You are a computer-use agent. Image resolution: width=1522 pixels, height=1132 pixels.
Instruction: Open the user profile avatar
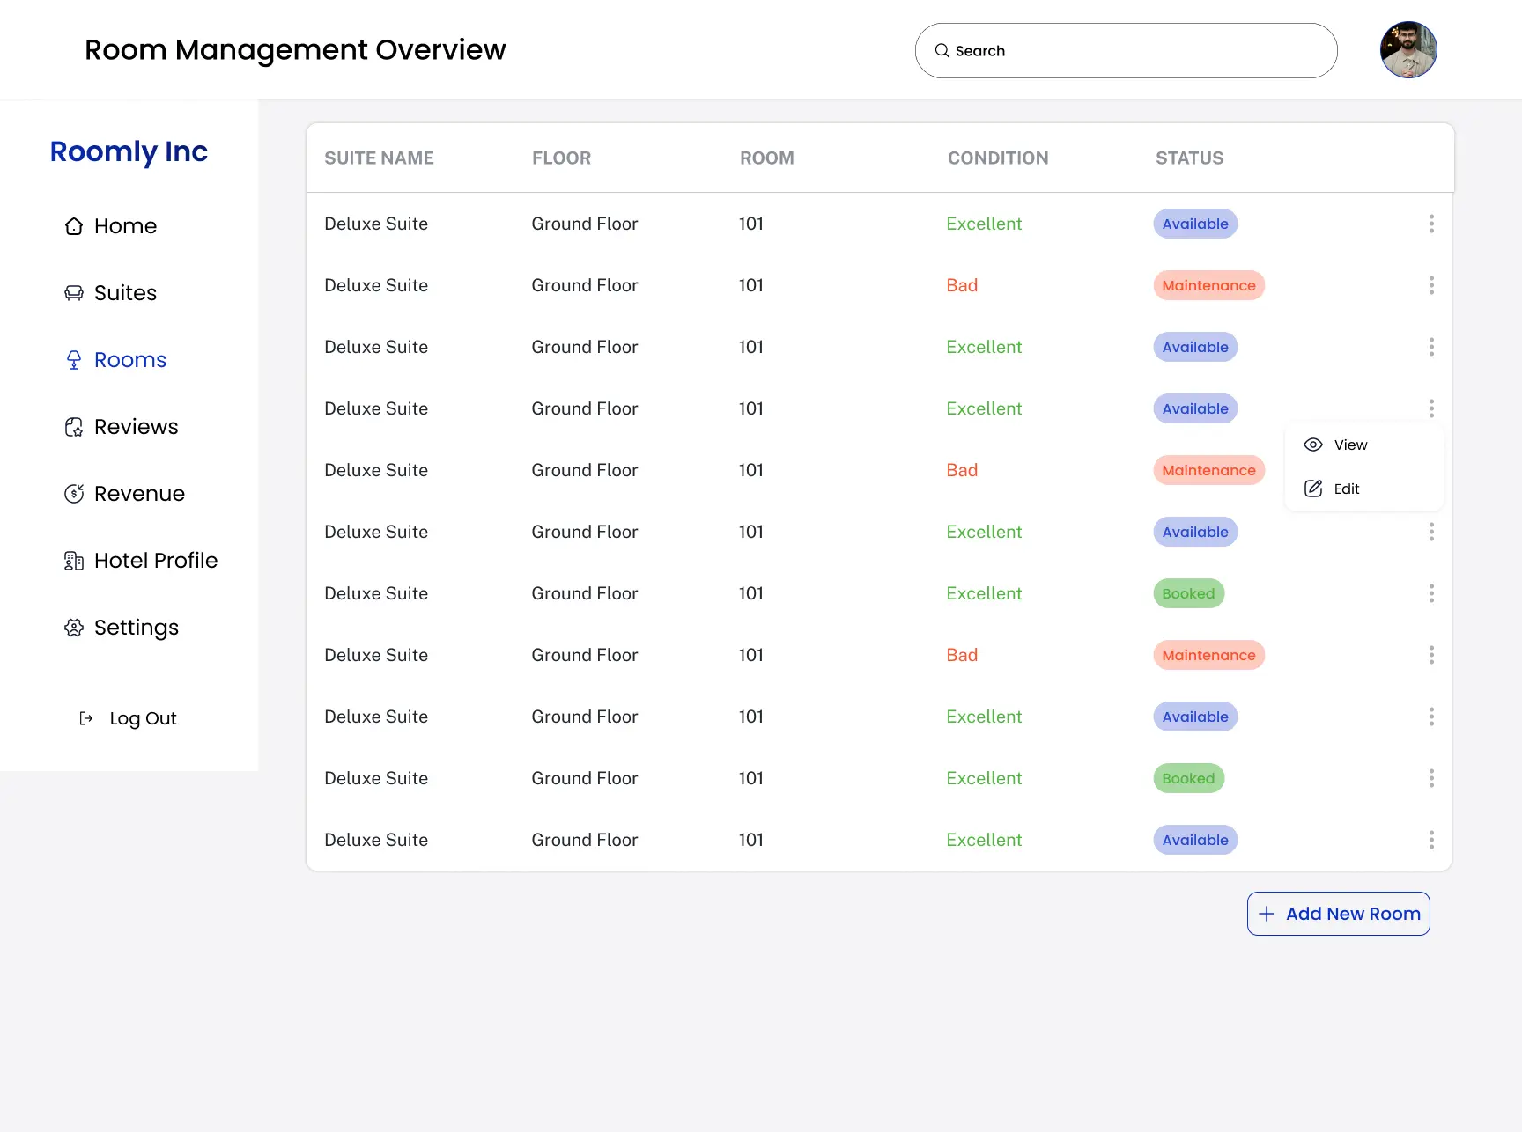click(1408, 50)
